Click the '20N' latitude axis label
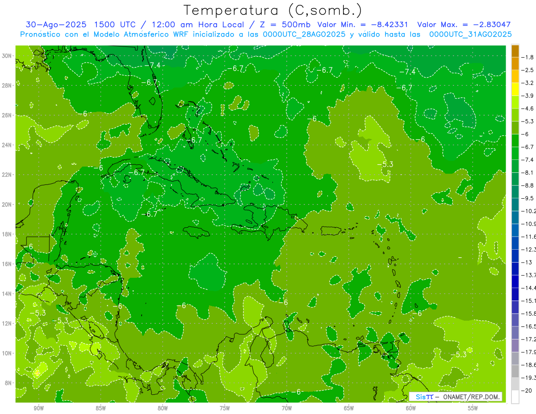 (8, 205)
